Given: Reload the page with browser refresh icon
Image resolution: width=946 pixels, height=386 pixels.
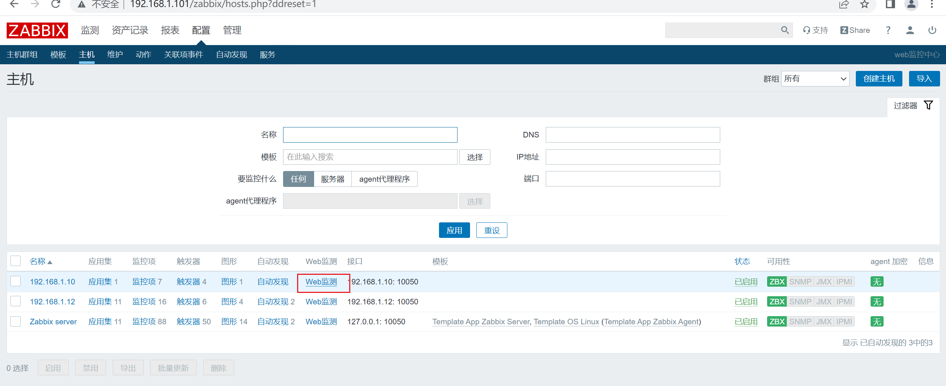Looking at the screenshot, I should coord(56,4).
